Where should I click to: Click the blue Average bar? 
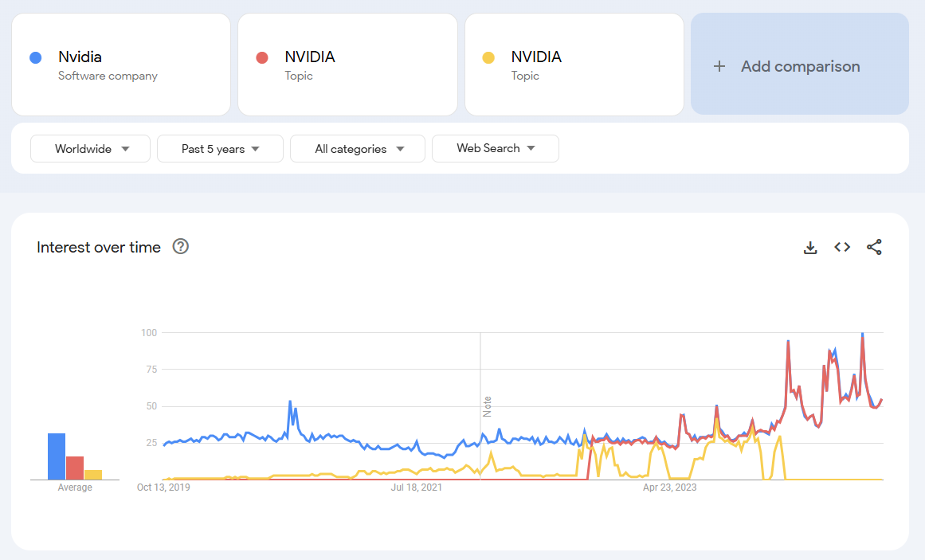56,456
